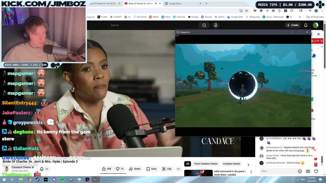Clip the video with the scissors button
The width and height of the screenshot is (326, 183).
[x=167, y=169]
